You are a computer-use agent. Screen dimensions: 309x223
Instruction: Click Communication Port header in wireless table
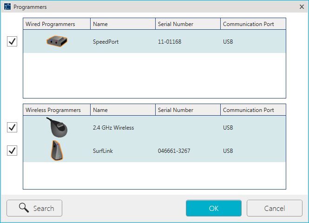click(253, 110)
